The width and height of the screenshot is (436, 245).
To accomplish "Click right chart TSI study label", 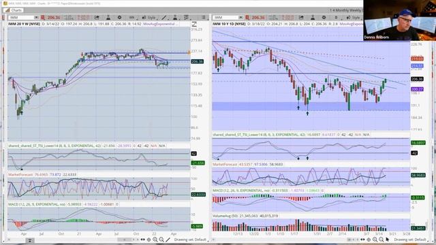I will pos(259,135).
